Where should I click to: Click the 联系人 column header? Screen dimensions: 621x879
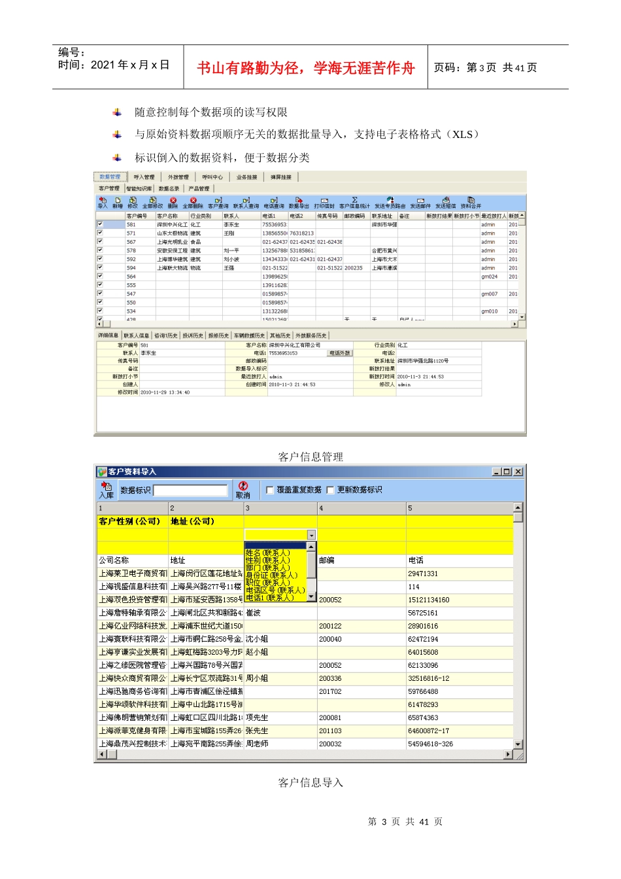tap(241, 216)
